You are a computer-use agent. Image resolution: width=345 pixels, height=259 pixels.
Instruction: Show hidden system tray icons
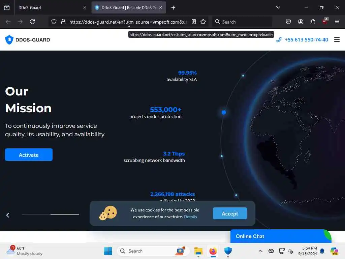pyautogui.click(x=260, y=251)
